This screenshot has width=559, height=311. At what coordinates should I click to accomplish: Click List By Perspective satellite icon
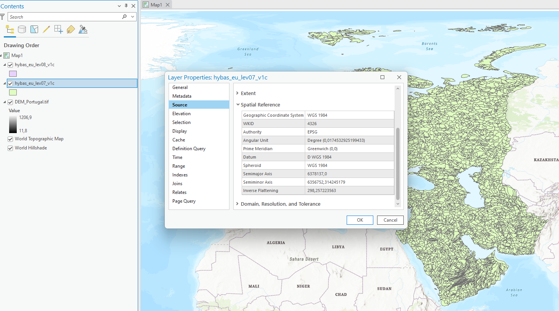tap(83, 29)
